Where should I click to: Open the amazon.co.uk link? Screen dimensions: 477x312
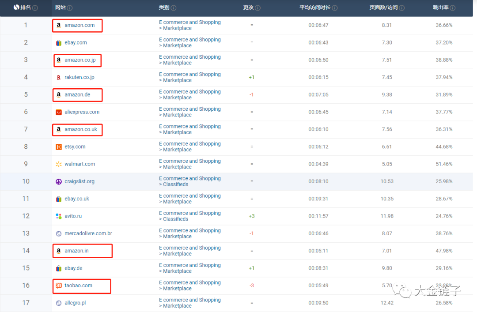coord(81,129)
